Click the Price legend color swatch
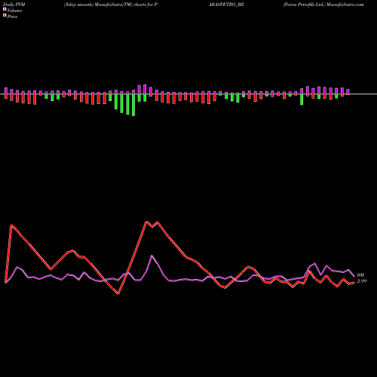 [5, 16]
